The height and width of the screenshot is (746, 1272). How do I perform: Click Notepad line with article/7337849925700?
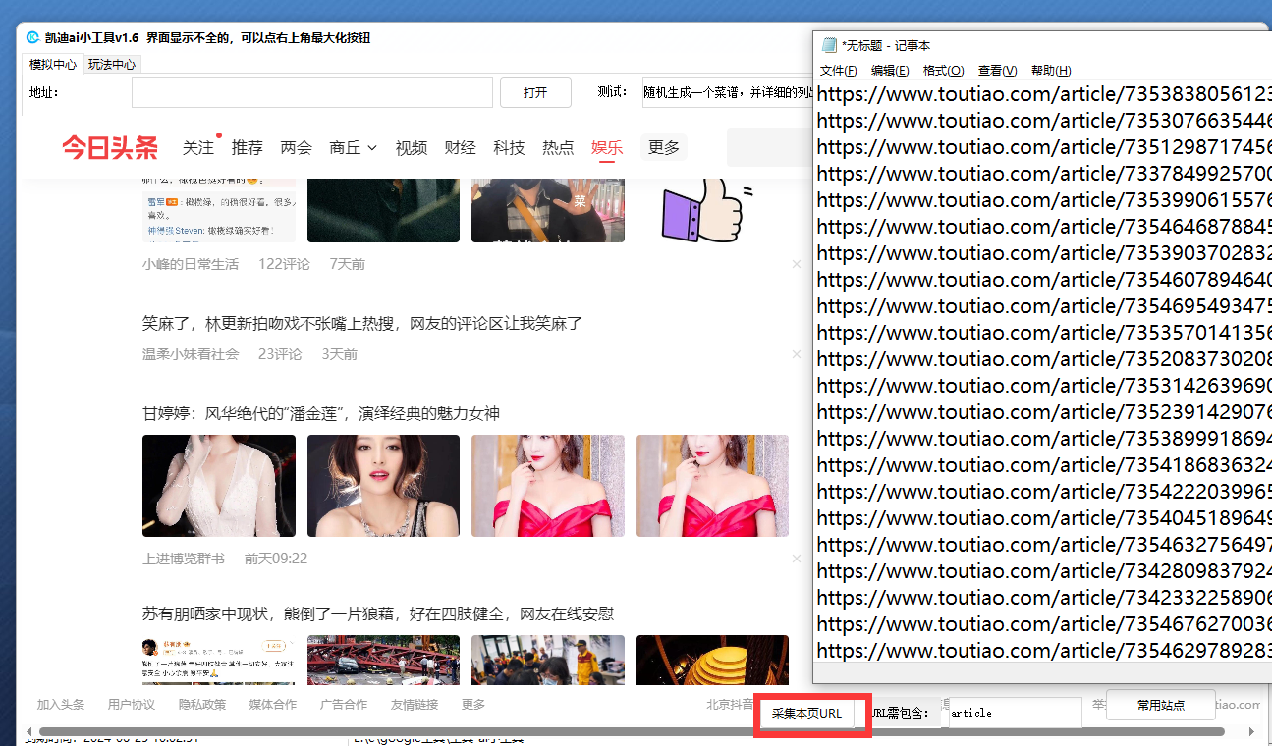[x=1044, y=174]
